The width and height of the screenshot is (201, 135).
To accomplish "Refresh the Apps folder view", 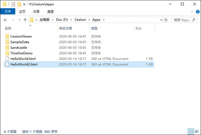I will [166, 20].
